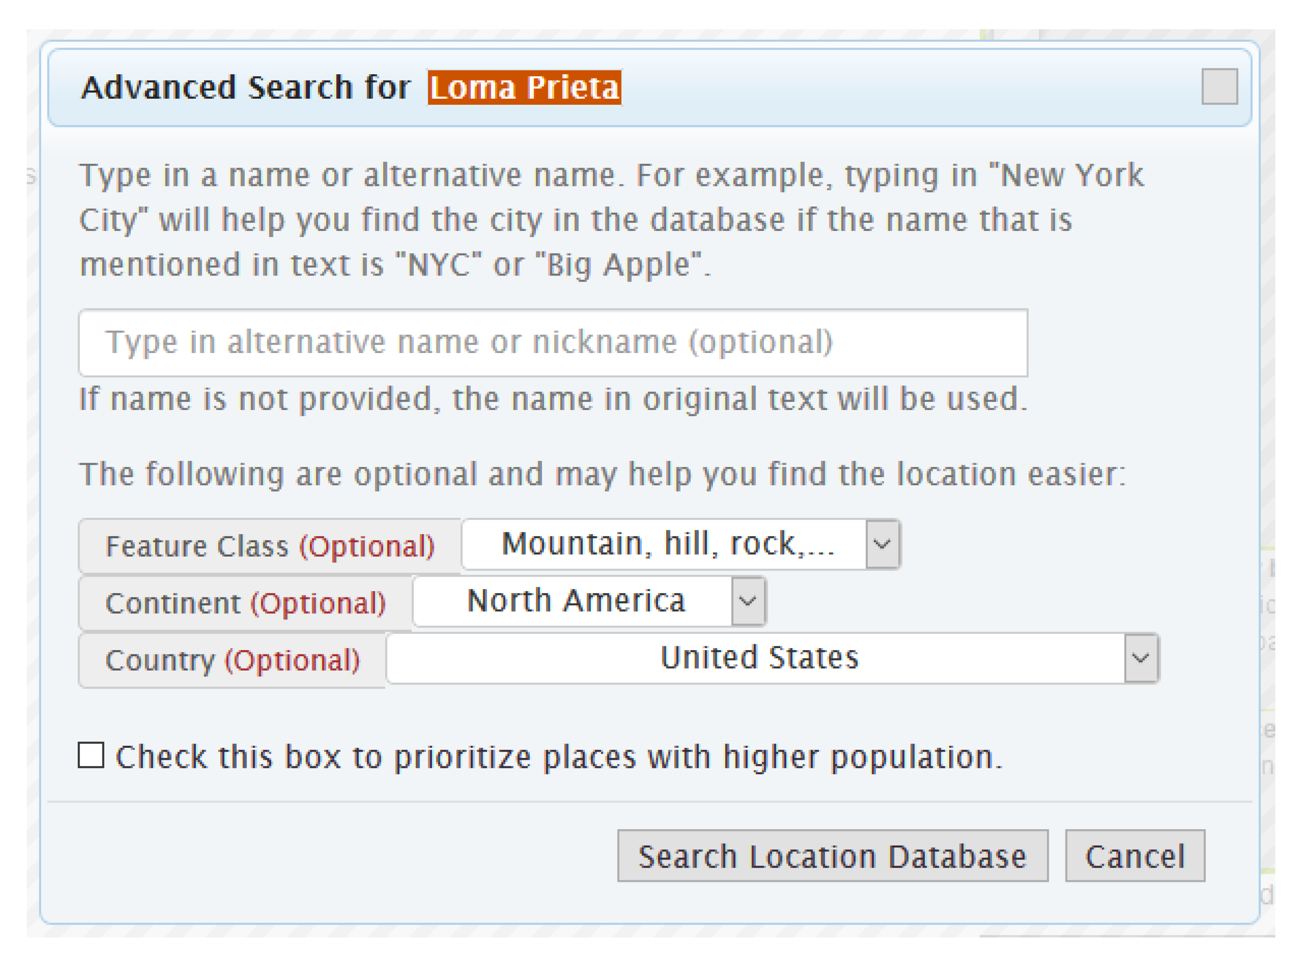
Task: Click the "Type in a name" instruction paragraph
Action: [x=610, y=220]
